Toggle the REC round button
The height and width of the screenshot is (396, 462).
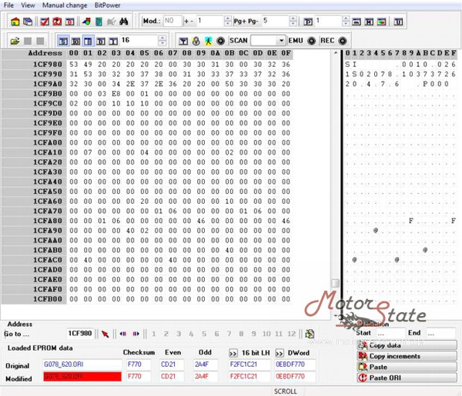pyautogui.click(x=343, y=41)
